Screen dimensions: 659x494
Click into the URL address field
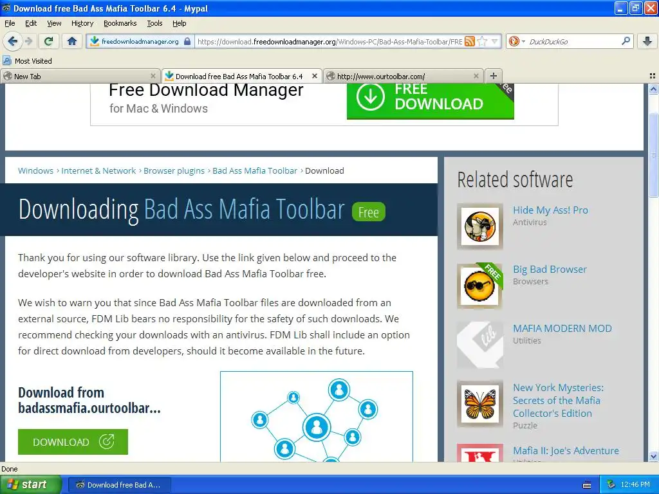point(330,41)
